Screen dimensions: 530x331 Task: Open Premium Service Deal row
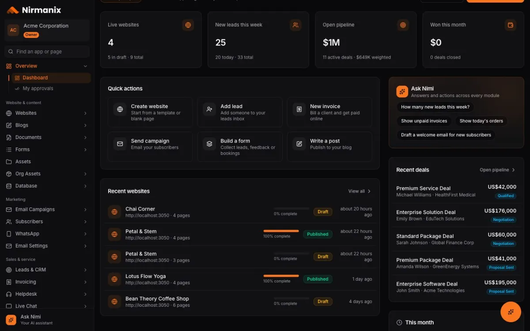click(456, 191)
